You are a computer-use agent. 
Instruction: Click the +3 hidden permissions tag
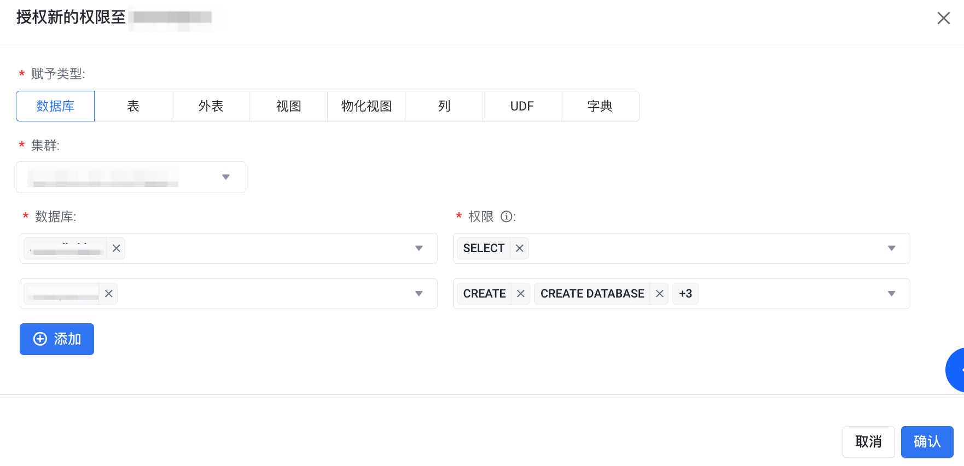tap(685, 294)
